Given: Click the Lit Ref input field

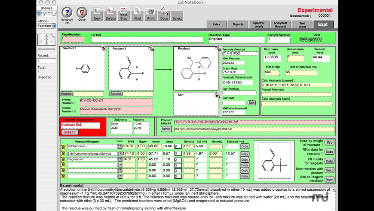Looking at the screenshot, I should [x=147, y=40].
